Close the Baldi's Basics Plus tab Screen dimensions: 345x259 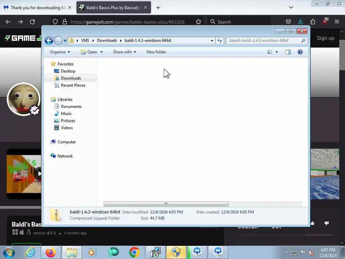(x=146, y=8)
